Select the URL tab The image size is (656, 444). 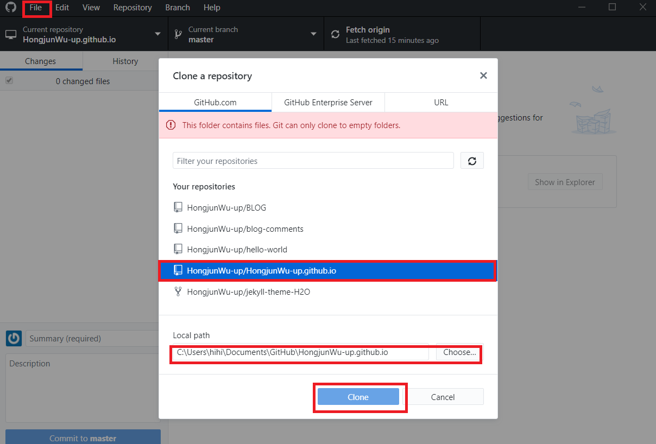[x=441, y=102]
